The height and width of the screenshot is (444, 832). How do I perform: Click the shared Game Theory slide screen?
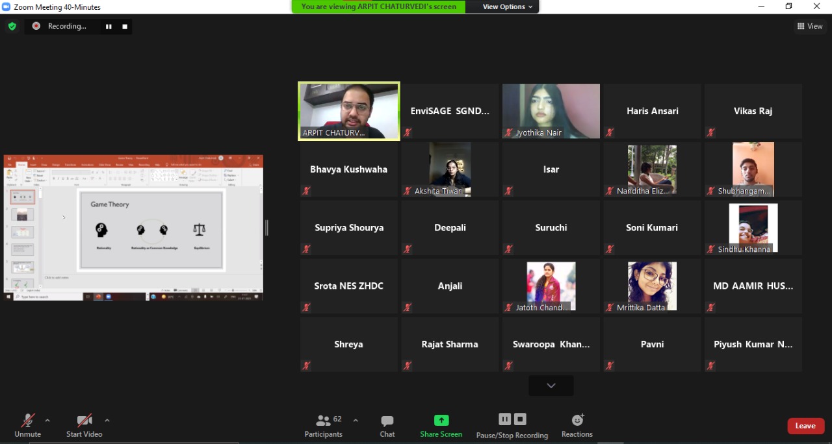[x=133, y=227]
